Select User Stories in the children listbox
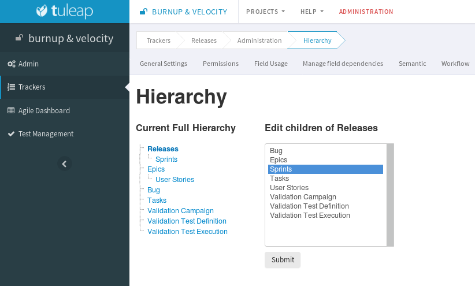 (x=326, y=188)
